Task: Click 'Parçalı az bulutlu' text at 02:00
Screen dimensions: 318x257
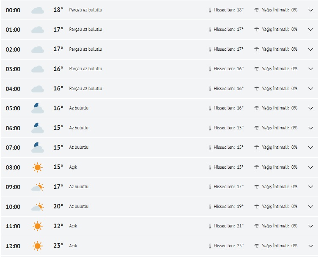Action: (x=85, y=49)
